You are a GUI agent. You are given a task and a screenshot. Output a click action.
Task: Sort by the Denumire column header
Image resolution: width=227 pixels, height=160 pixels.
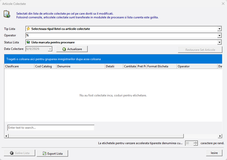coord(80,66)
